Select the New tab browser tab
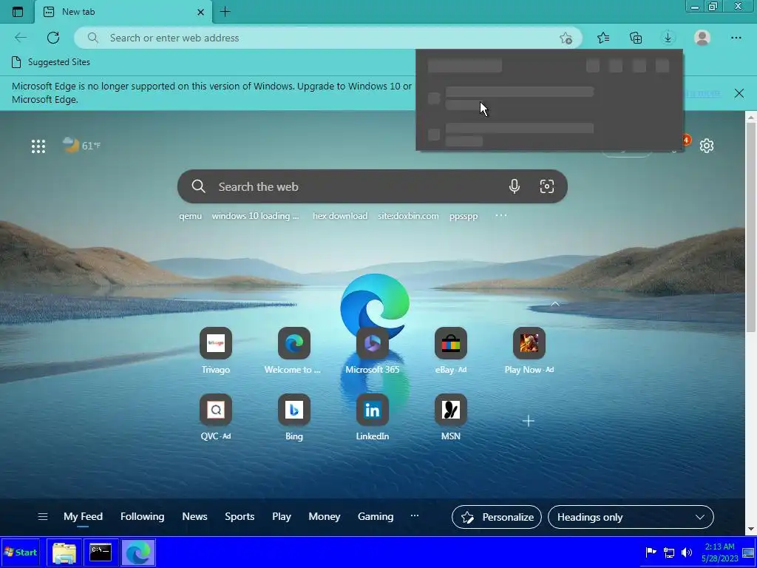This screenshot has width=757, height=568. click(x=123, y=12)
